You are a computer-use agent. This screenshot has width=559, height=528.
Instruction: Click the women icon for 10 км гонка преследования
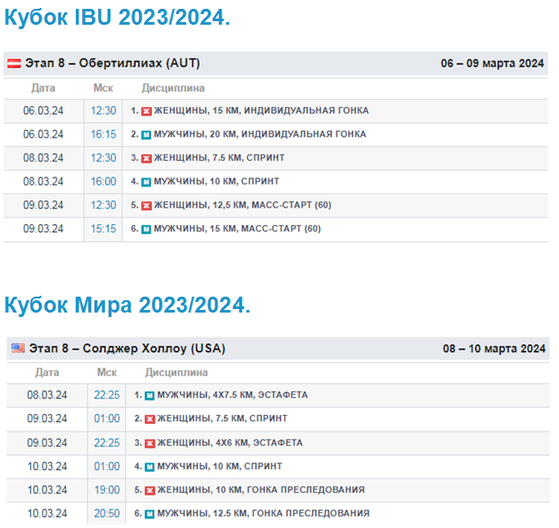(x=150, y=490)
